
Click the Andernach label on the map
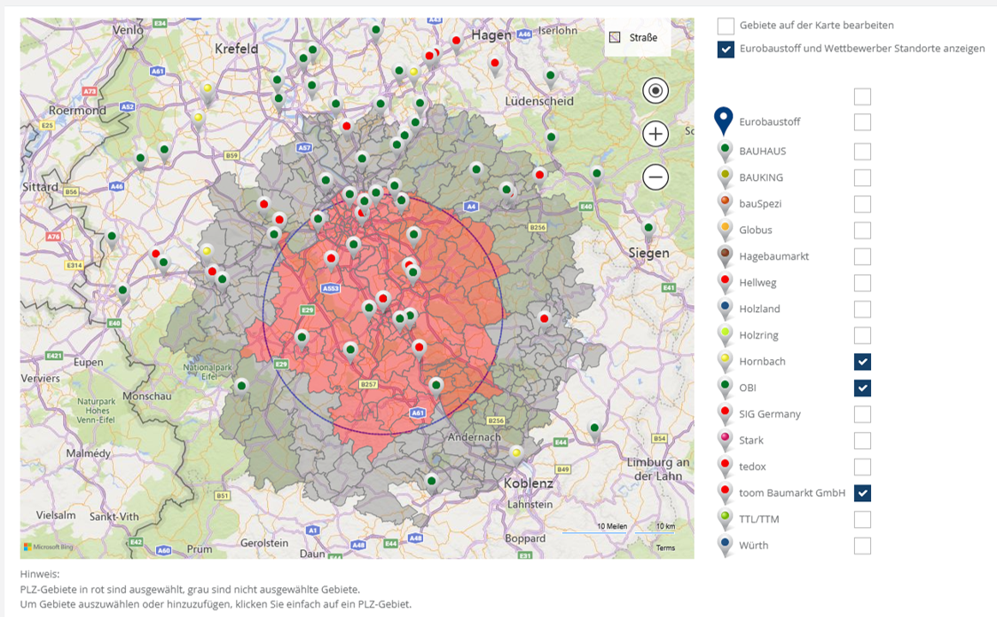point(475,438)
